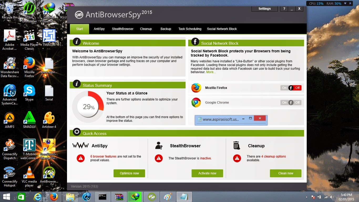Screen dimensions: 359x202
Task: Select the AntiBrowserSpy desktop shortcut
Action: (49, 175)
